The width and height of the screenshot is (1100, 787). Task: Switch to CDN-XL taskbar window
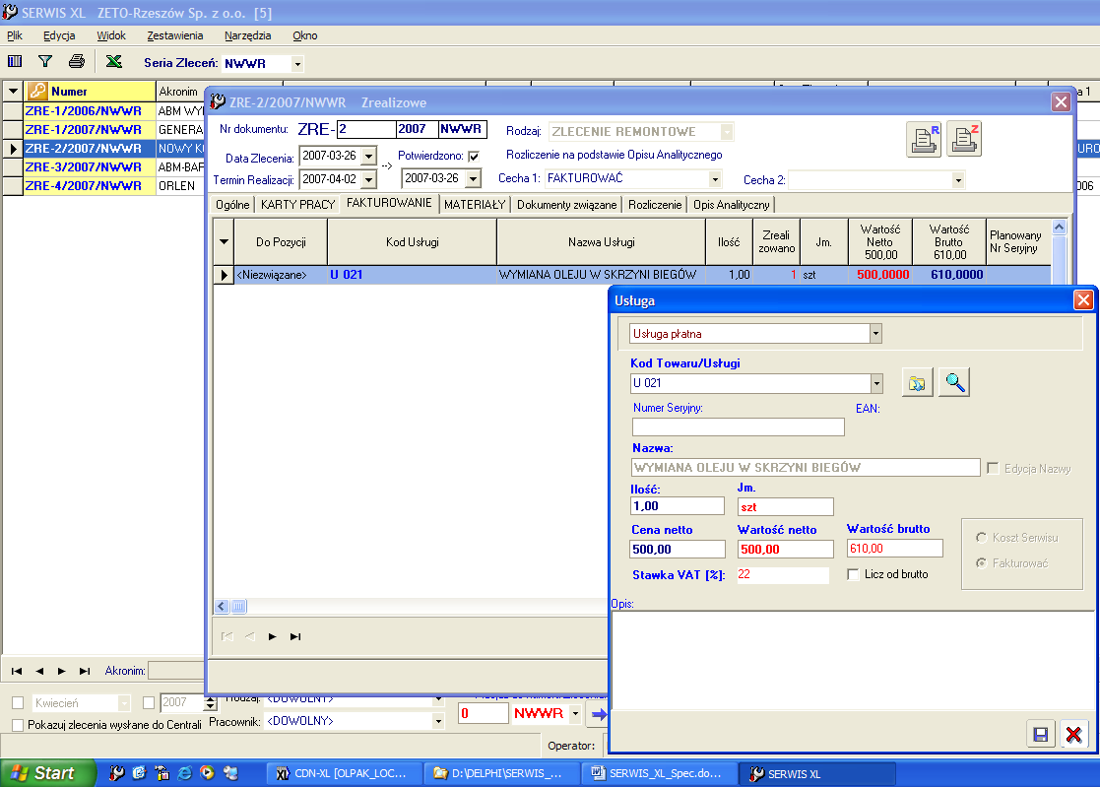[x=345, y=773]
